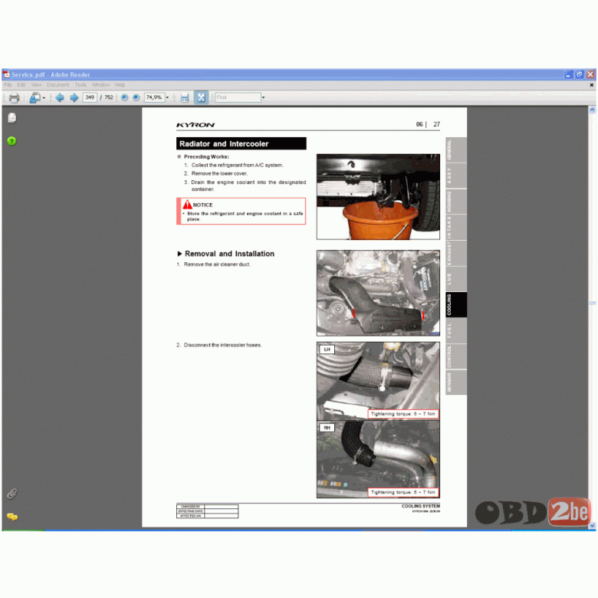This screenshot has width=598, height=598.
Task: Click 'Remove the air cleaner duct' text
Action: [217, 264]
